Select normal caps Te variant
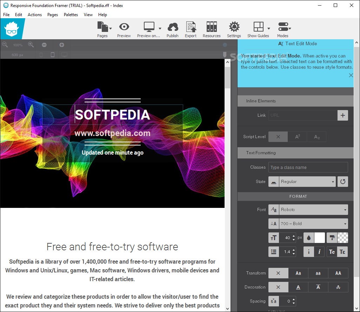This screenshot has width=360, height=312. (x=332, y=252)
